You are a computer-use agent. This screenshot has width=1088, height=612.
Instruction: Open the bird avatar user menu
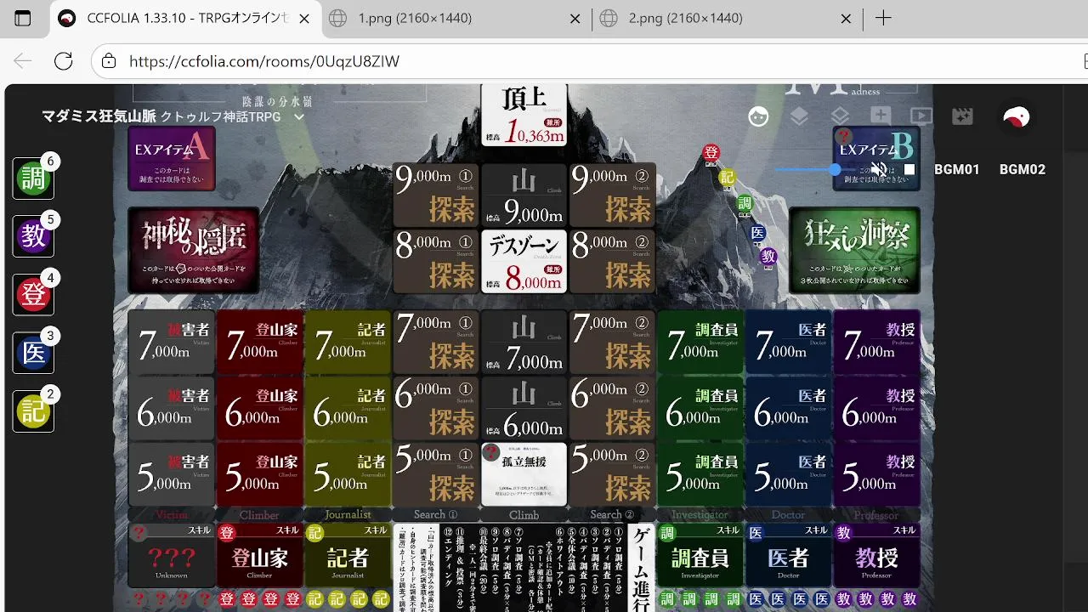[x=1017, y=117]
